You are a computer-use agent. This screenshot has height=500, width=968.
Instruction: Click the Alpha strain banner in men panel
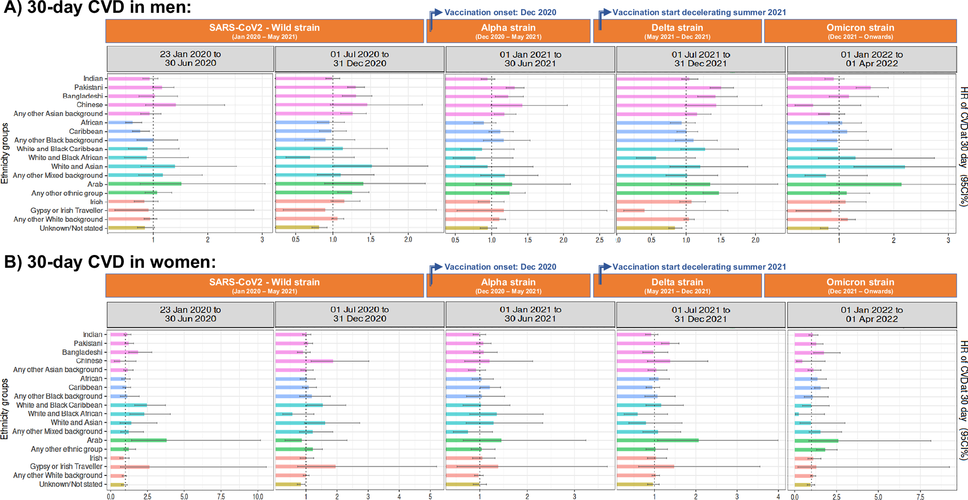508,31
